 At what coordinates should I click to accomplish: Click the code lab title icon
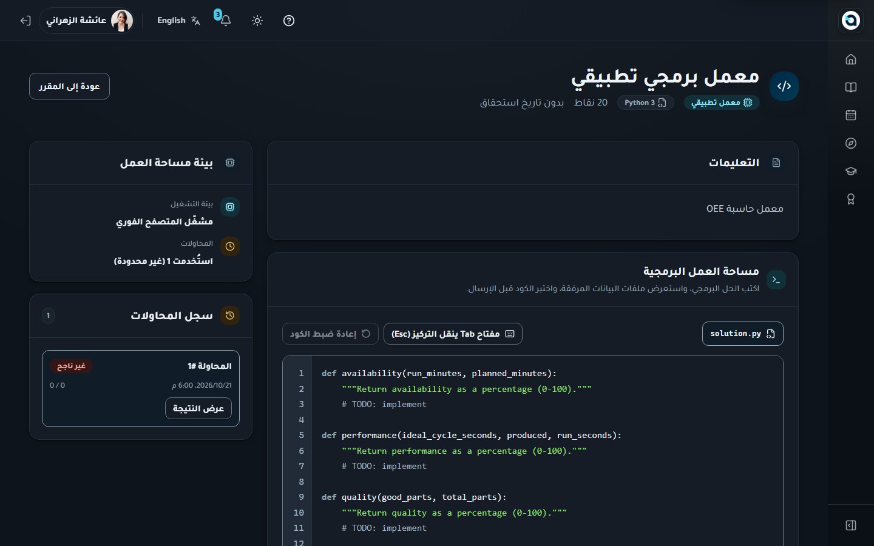(x=784, y=86)
